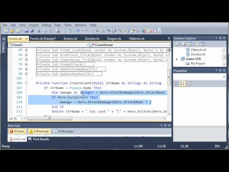Click the Save icon in the toolbar

tap(26, 31)
